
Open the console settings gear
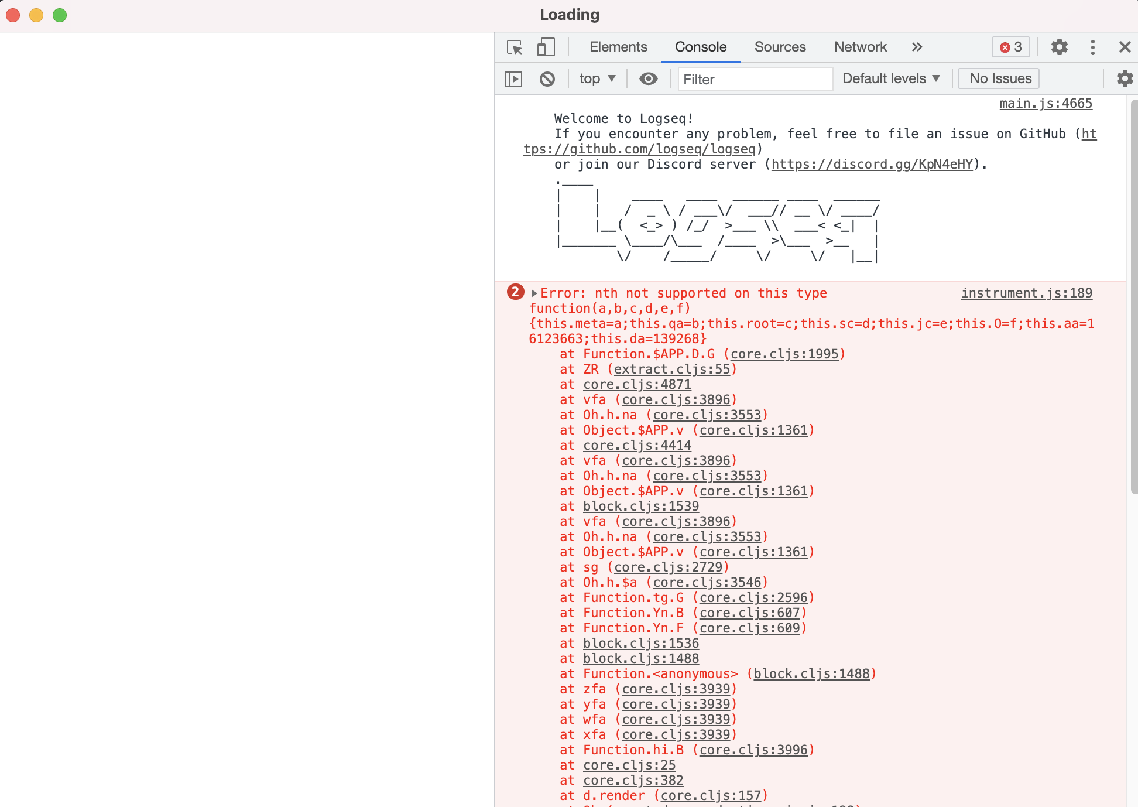coord(1124,78)
